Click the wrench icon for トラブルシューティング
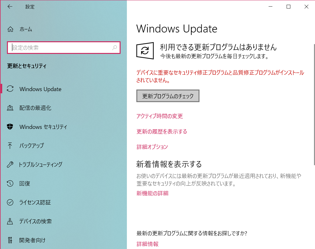Image resolution: width=315 pixels, height=249 pixels. (10, 164)
